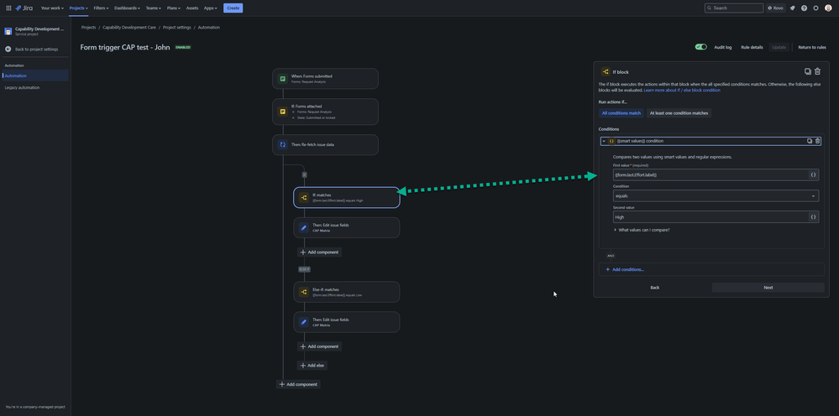Click the Forms attached condition icon
Viewport: 839px width, 416px height.
[x=282, y=112]
